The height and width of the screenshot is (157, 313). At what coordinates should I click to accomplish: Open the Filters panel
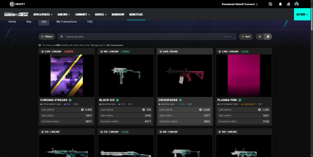(47, 37)
